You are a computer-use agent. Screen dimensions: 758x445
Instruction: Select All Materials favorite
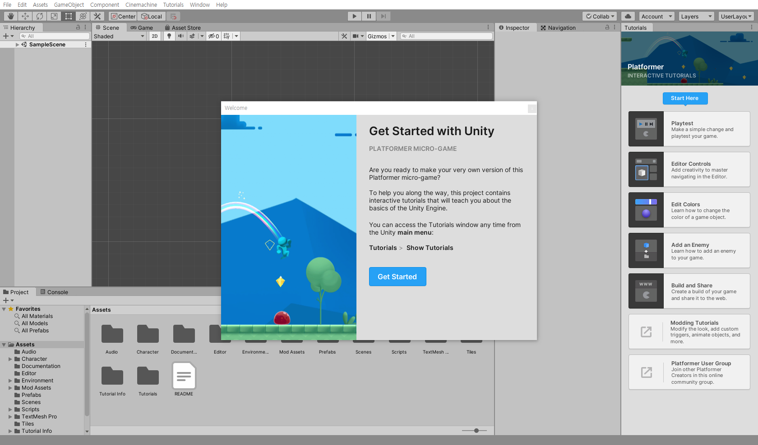coord(37,316)
